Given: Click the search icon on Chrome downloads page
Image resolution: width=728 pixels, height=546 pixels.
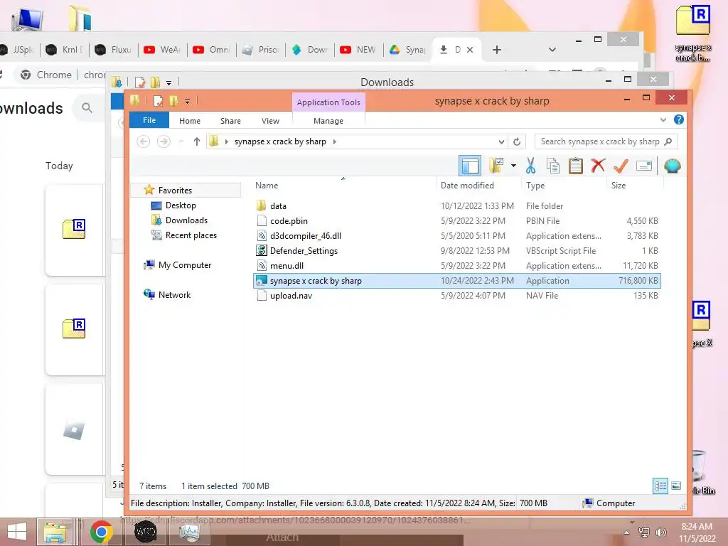Looking at the screenshot, I should click(x=87, y=108).
